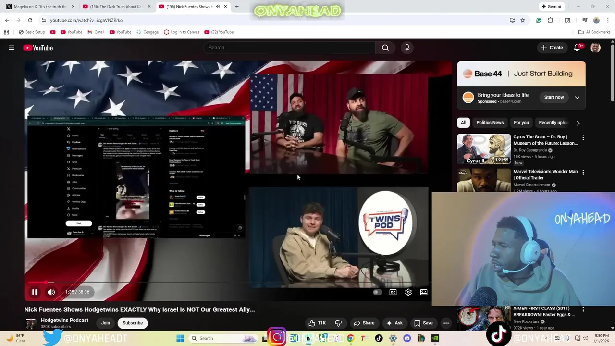Open the YouTube hamburger guide menu

point(12,48)
